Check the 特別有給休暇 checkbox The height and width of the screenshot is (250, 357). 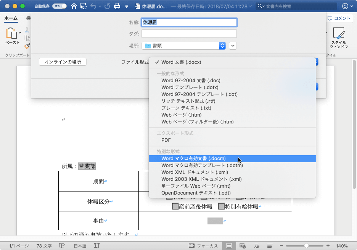(x=221, y=206)
